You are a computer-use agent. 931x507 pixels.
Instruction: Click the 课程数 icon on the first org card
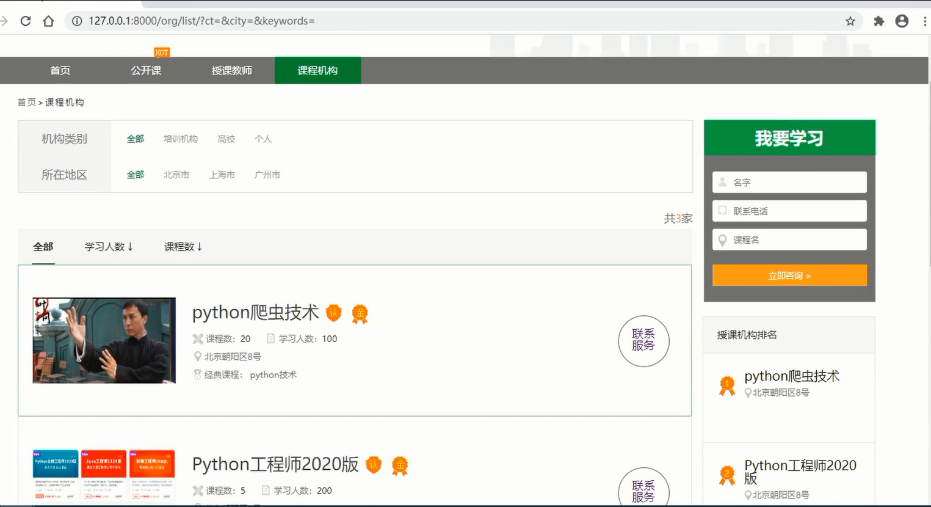197,338
